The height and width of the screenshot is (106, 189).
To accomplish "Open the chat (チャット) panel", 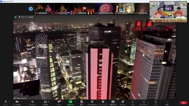I will pyautogui.click(x=59, y=102).
